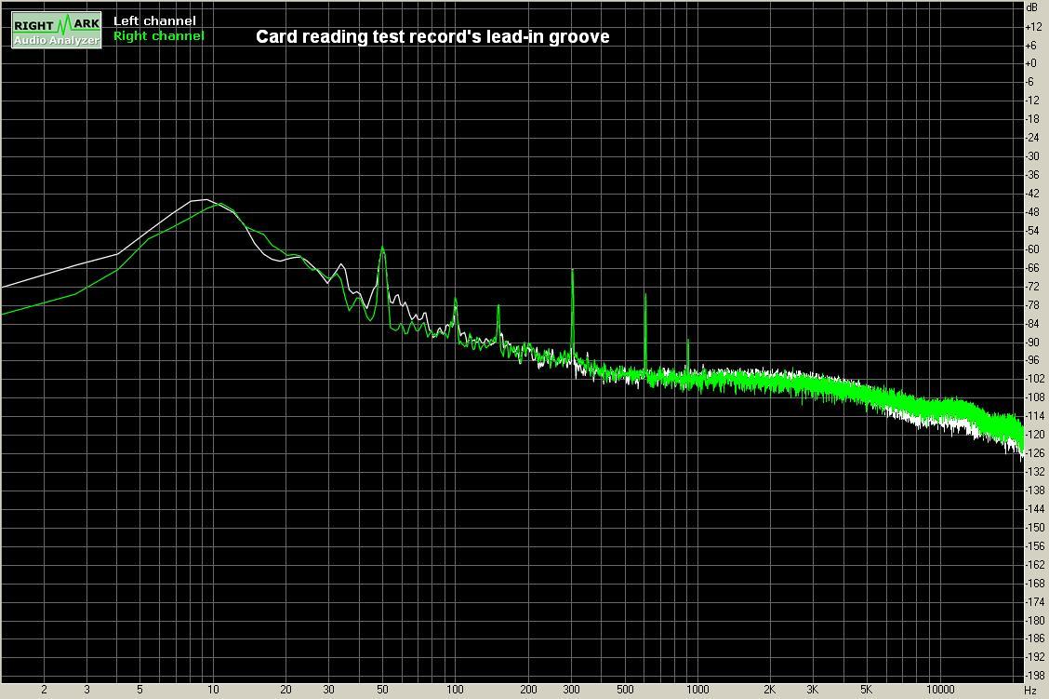The image size is (1049, 699).
Task: Click the 'dB' axis unit label
Action: [x=1031, y=7]
